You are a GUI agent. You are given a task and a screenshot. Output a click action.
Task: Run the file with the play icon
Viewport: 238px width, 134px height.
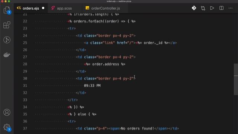point(212,8)
